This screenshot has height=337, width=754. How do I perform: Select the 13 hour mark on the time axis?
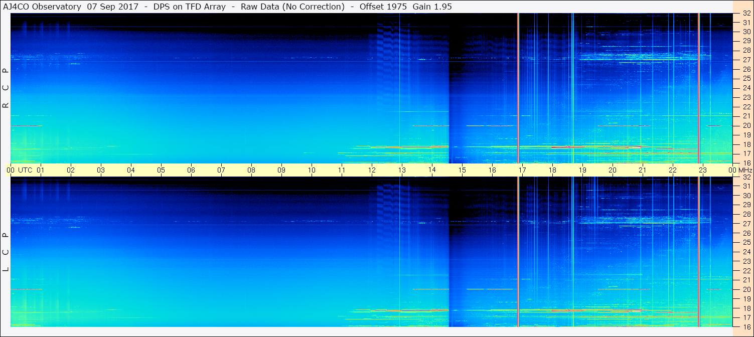(x=402, y=171)
